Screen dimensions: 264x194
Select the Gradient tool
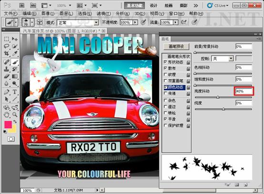(15, 76)
